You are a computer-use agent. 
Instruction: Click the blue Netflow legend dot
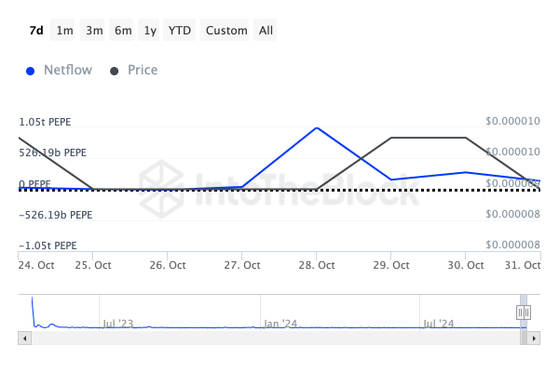(33, 71)
